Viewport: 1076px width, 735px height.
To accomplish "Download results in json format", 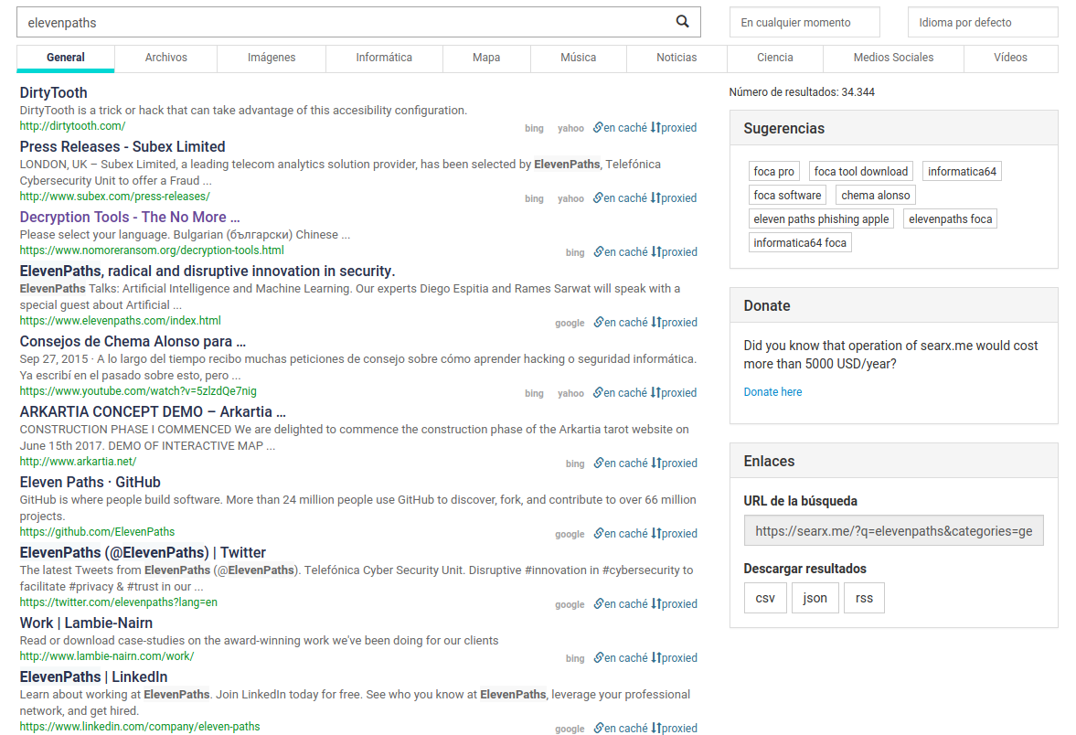I will (815, 598).
